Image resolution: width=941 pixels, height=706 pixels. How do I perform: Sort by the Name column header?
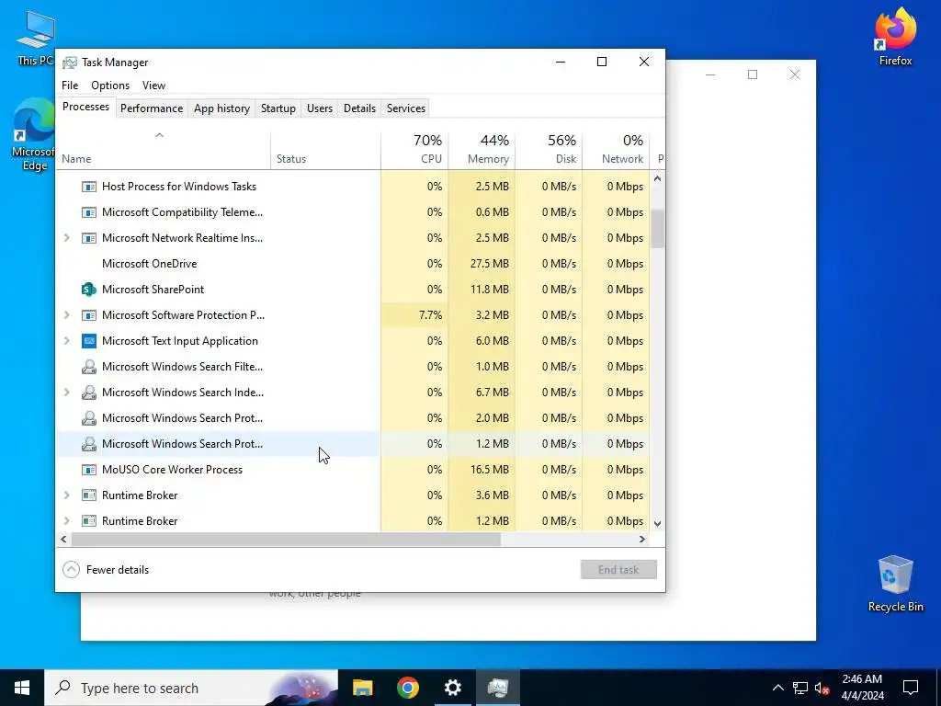pyautogui.click(x=164, y=149)
